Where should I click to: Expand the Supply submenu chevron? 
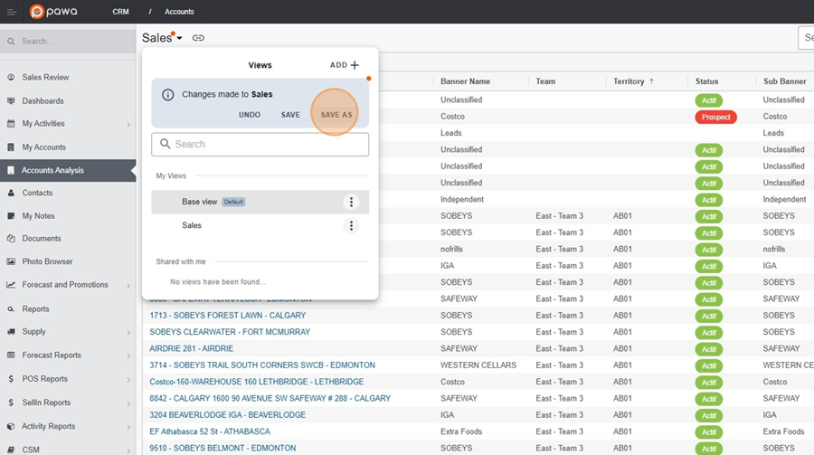[x=128, y=332]
